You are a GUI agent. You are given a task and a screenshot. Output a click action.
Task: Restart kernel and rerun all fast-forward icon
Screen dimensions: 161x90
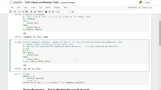[53, 12]
